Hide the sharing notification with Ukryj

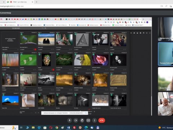86,113
